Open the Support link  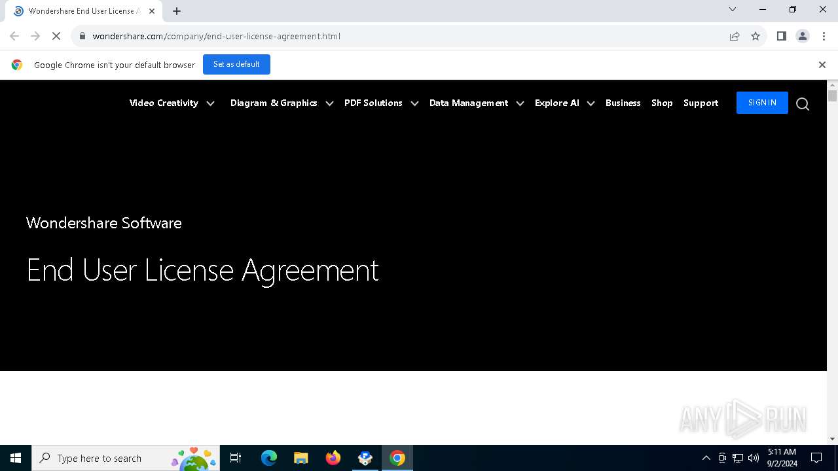pos(701,103)
